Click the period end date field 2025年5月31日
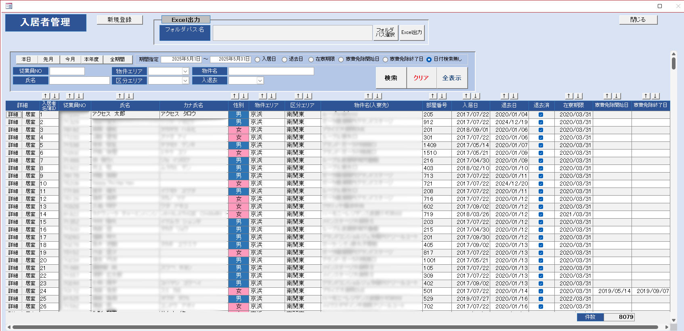Screen dimensions: 684x331 [x=231, y=59]
